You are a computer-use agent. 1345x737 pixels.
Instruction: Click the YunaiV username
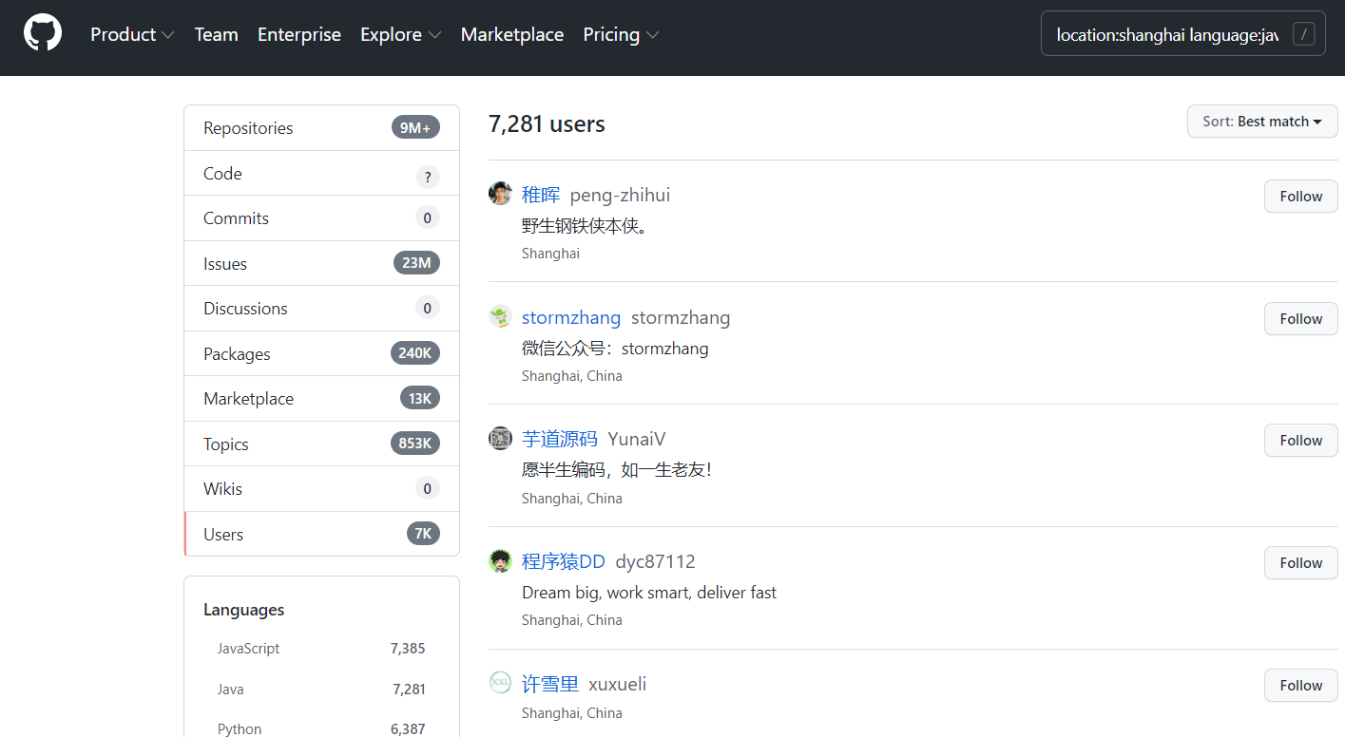pos(637,439)
